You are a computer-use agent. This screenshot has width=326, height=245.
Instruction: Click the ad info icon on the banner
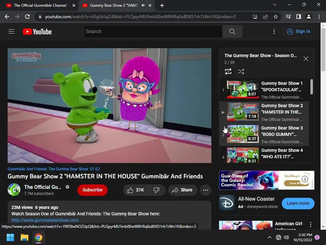point(305,179)
